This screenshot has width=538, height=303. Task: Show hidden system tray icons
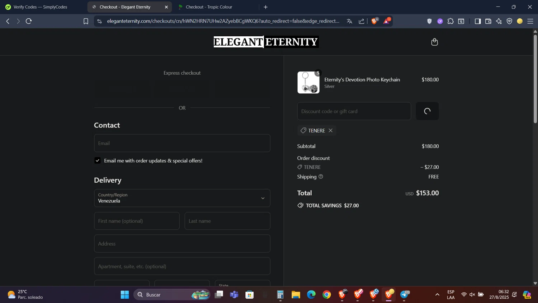point(437,295)
